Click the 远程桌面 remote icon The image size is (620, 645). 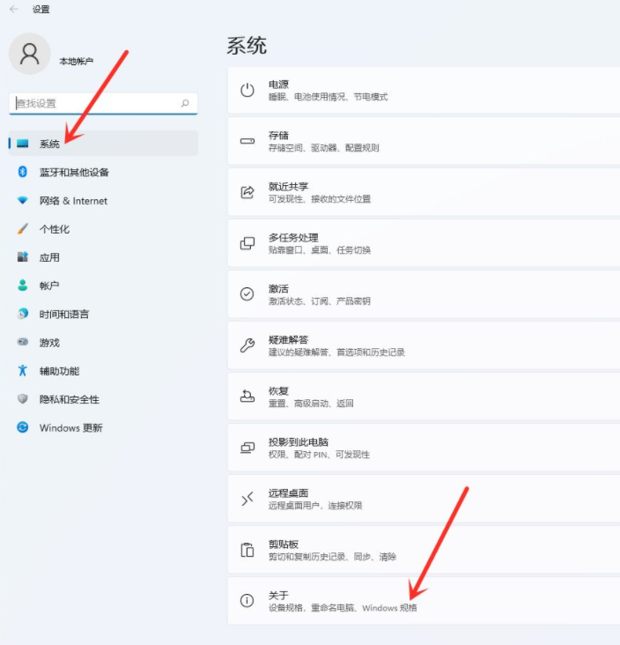pos(247,499)
